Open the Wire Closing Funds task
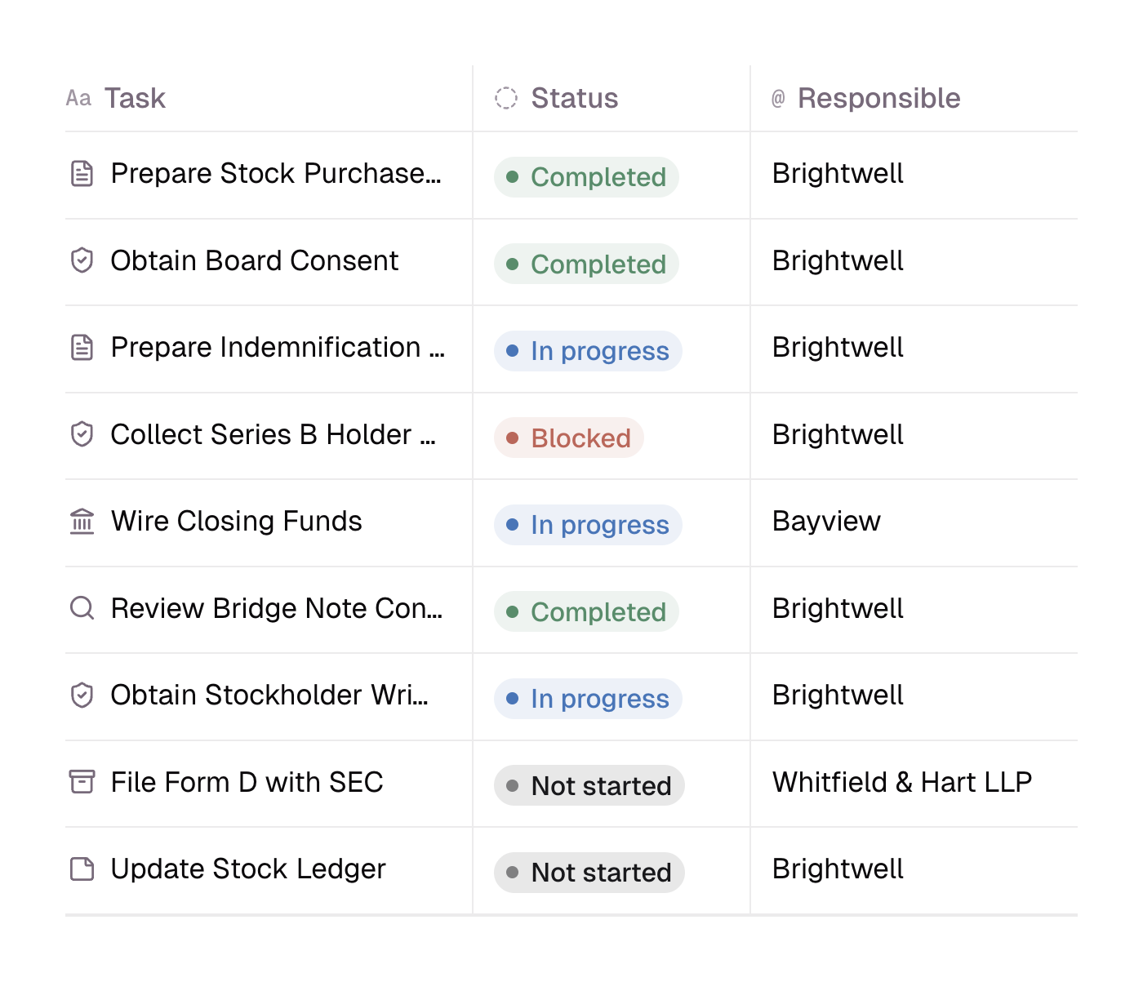This screenshot has width=1143, height=982. (237, 522)
